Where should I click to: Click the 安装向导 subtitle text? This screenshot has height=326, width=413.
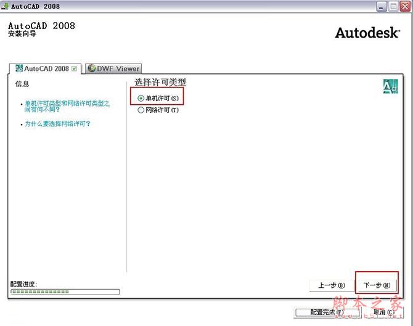[x=22, y=34]
